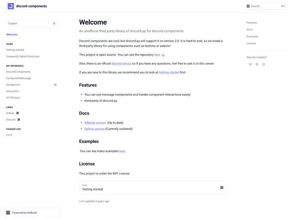295x219 pixels.
Task: Click 'third-party of discord.py.' bullet text
Action: pyautogui.click(x=101, y=101)
